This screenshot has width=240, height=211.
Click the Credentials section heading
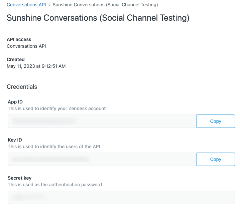coord(22,87)
